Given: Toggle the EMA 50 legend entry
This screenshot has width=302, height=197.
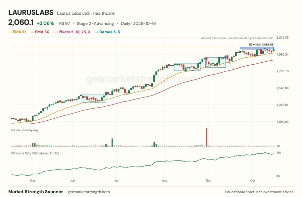Looking at the screenshot, I should click(x=40, y=32).
